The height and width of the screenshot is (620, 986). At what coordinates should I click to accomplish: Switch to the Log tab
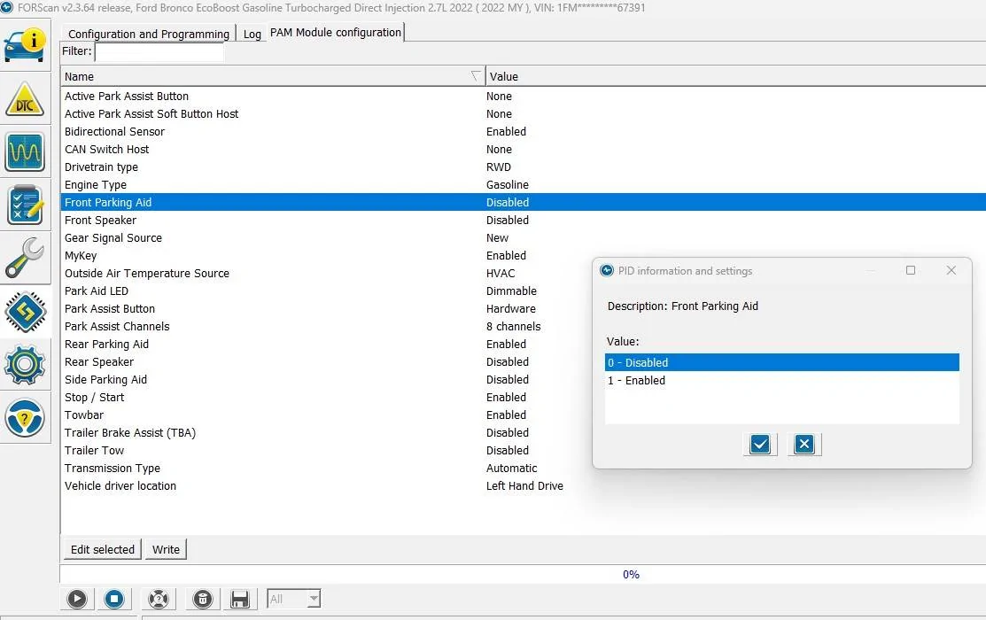252,34
